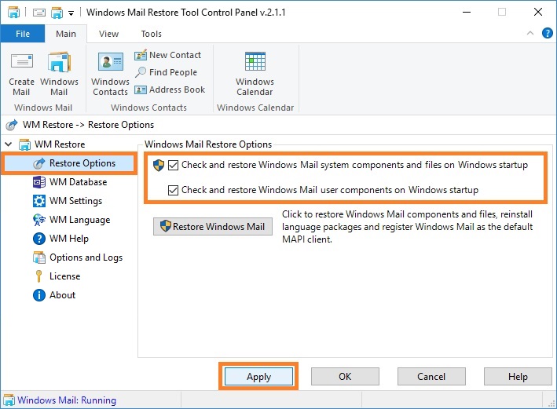Switch to the Tools tab
This screenshot has width=557, height=409.
point(152,34)
